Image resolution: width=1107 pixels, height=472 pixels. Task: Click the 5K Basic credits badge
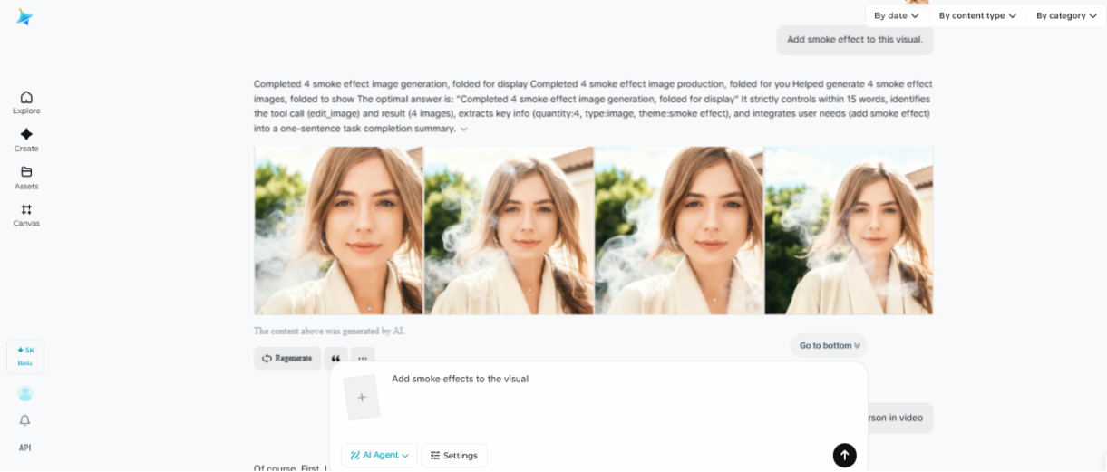25,356
